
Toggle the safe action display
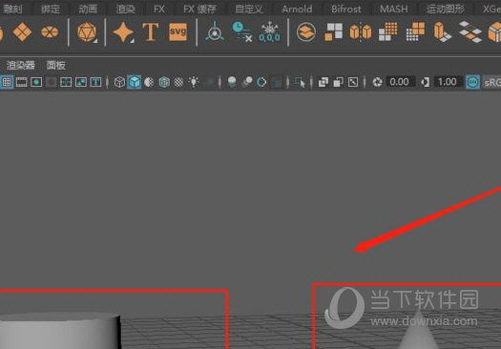(81, 82)
